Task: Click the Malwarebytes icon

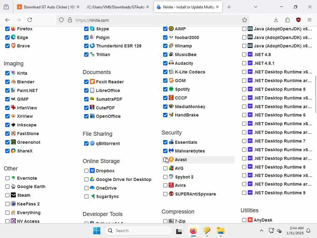Action: pyautogui.click(x=171, y=151)
